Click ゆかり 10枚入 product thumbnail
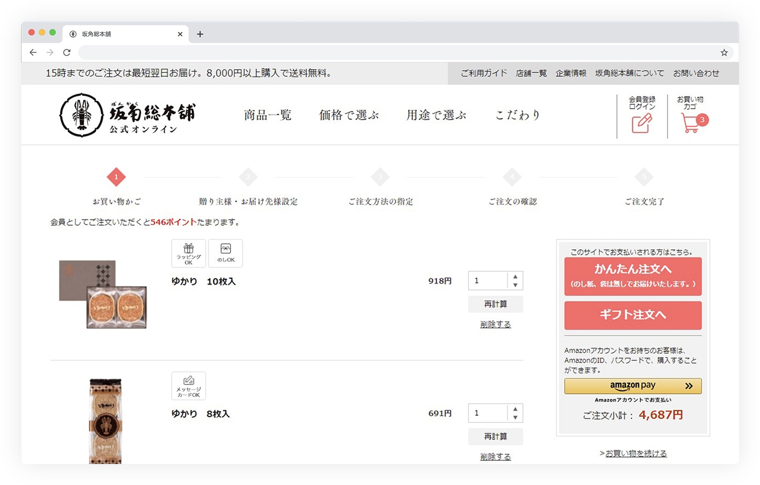Viewport: 760px width, 485px height. click(103, 294)
